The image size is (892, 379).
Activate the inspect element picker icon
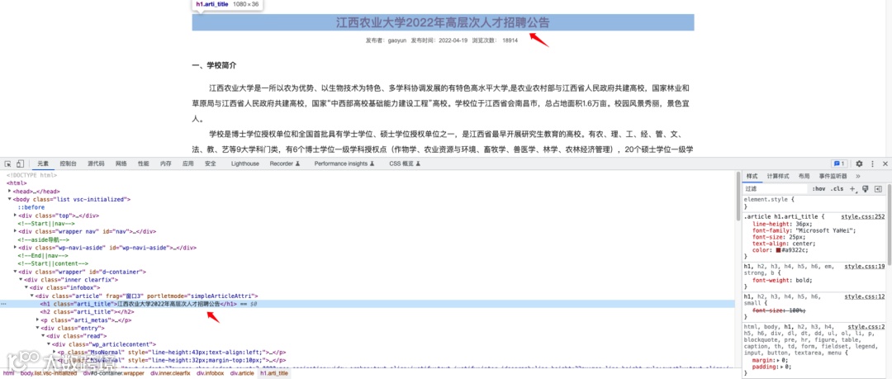click(x=9, y=163)
